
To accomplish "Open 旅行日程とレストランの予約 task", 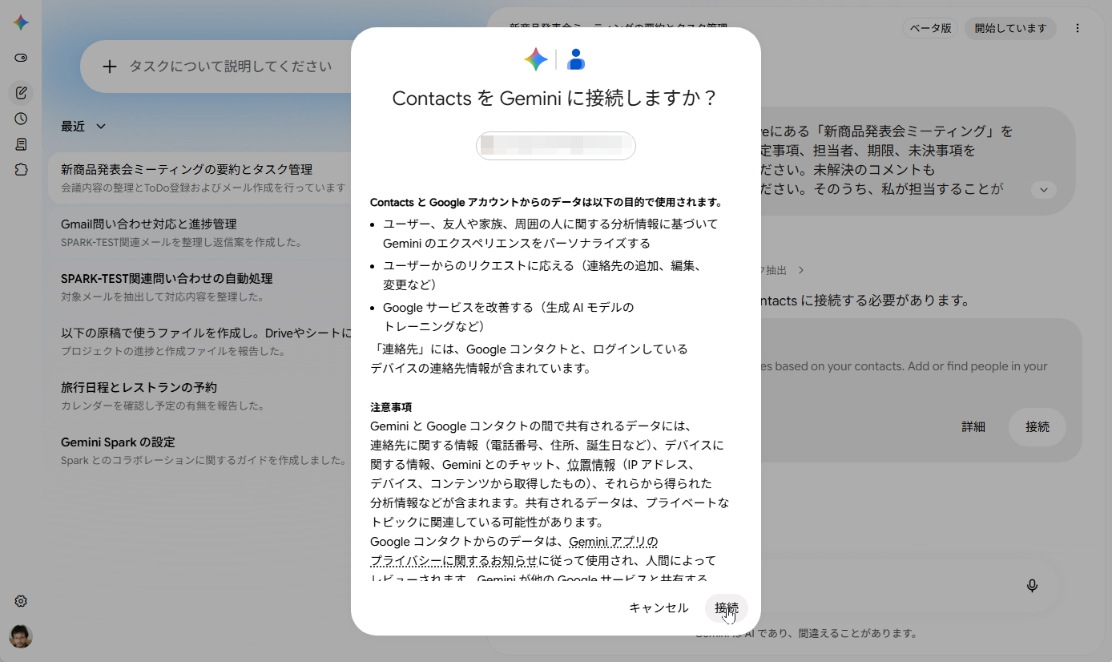I will point(202,396).
